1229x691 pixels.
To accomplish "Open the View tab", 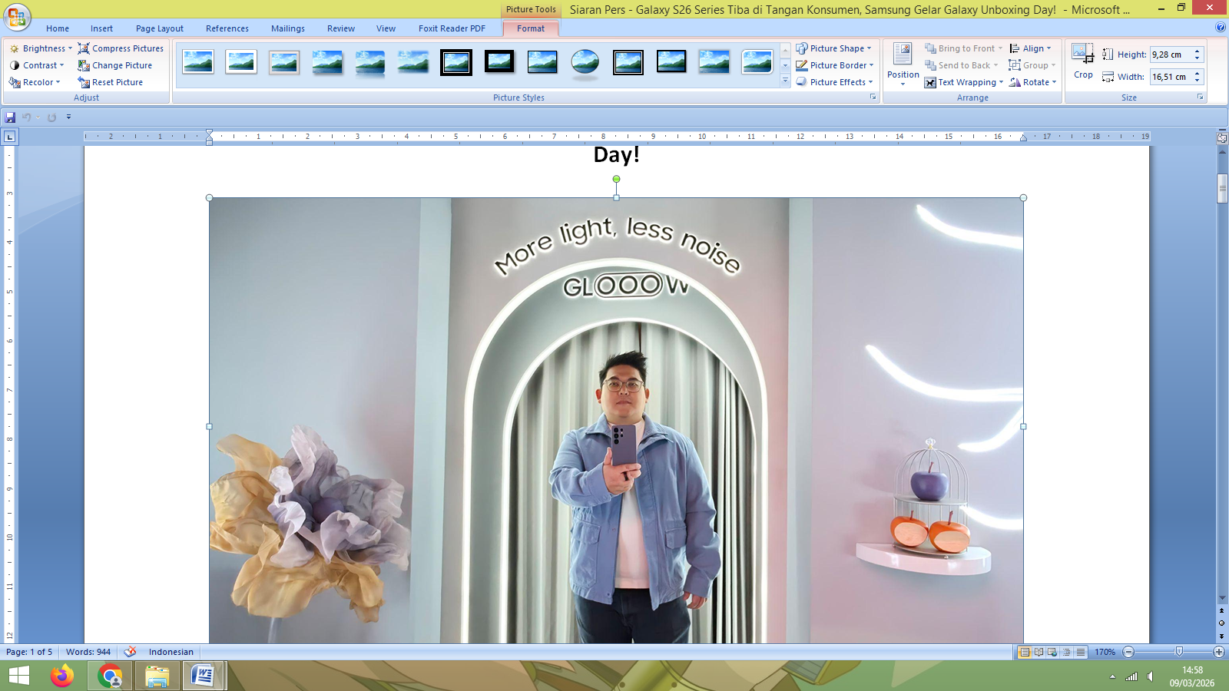I will pyautogui.click(x=386, y=28).
